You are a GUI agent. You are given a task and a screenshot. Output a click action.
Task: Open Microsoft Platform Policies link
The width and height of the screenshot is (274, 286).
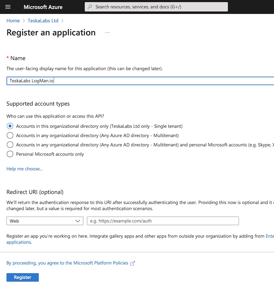tap(68, 263)
